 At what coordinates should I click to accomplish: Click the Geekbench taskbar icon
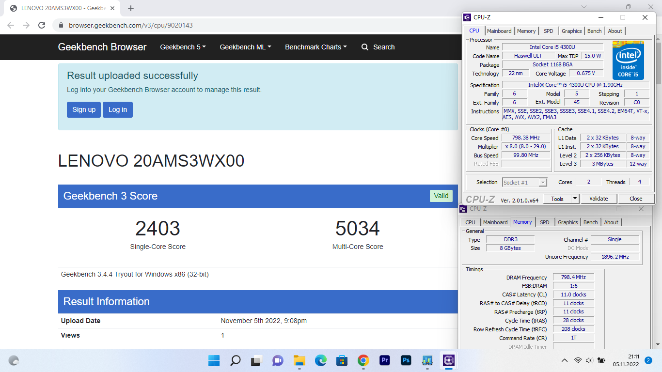click(x=427, y=360)
